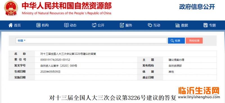
Task: Click the edit-form icon beside 服务
Action: [x=122, y=25]
